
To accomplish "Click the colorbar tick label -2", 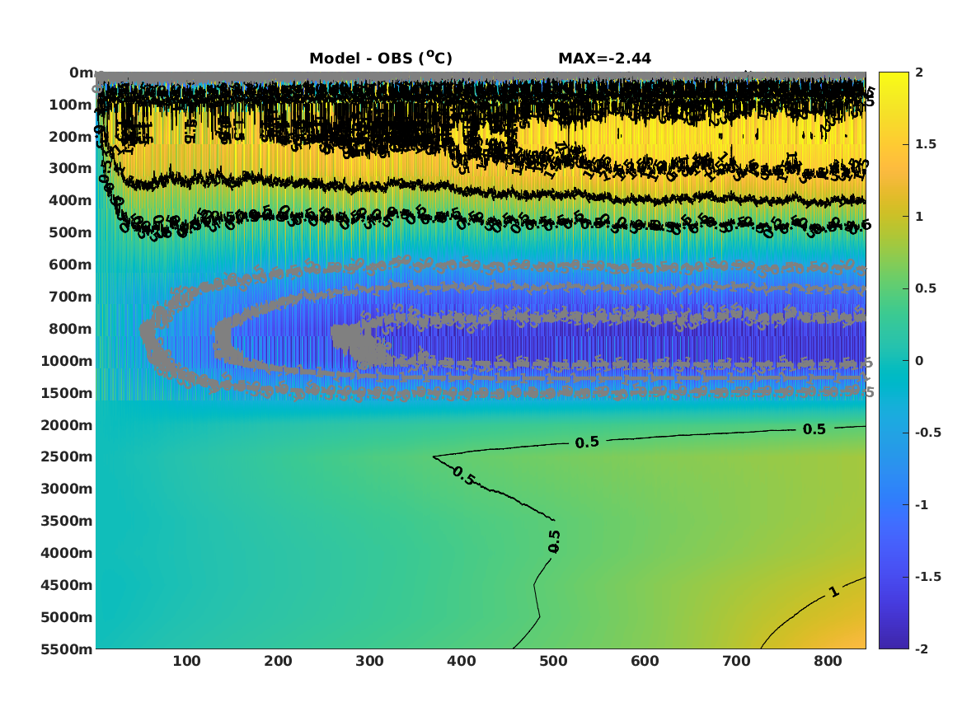I will [922, 648].
